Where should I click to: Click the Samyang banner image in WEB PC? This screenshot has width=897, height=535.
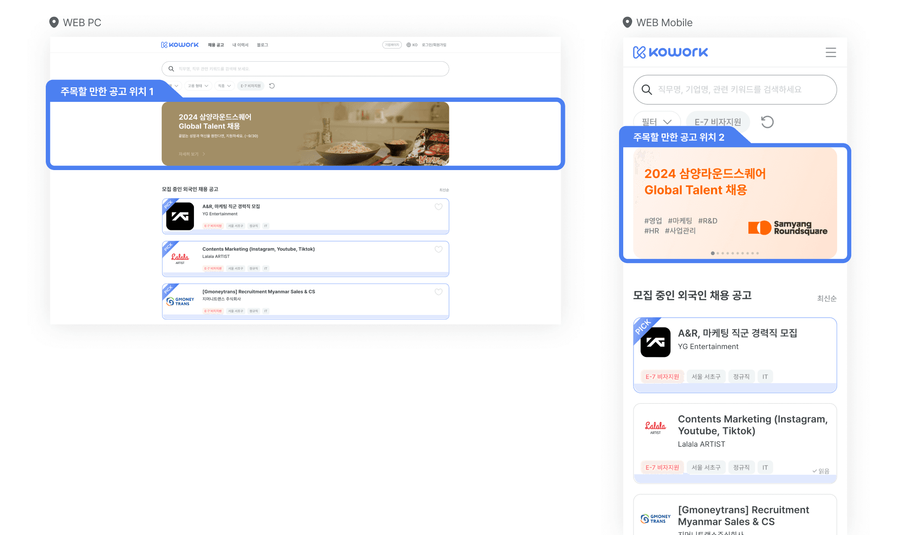[x=306, y=134]
